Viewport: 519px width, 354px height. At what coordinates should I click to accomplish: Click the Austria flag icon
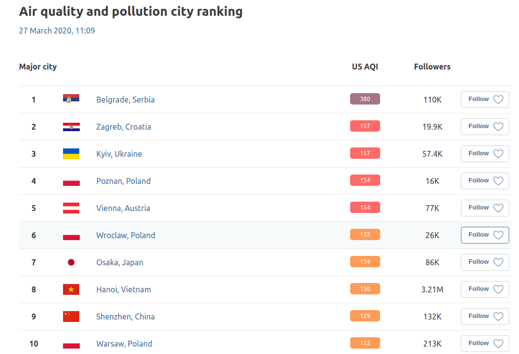[x=71, y=208]
